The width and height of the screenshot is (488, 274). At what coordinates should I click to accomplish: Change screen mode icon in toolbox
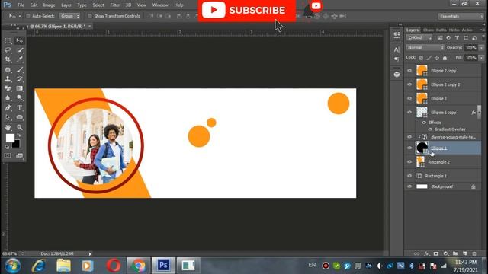tap(20, 155)
